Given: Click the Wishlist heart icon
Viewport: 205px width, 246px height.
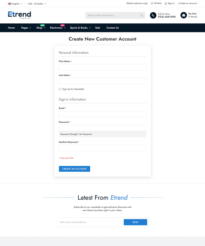Looking at the screenshot, I should pos(152,3).
